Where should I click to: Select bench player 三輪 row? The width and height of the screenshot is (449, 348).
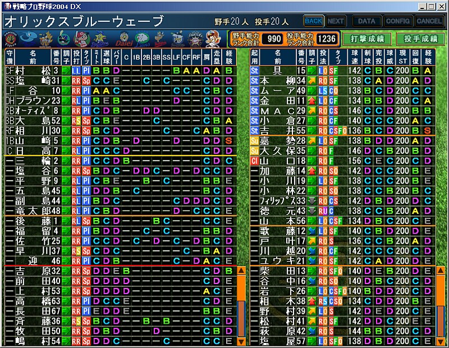click(120, 161)
